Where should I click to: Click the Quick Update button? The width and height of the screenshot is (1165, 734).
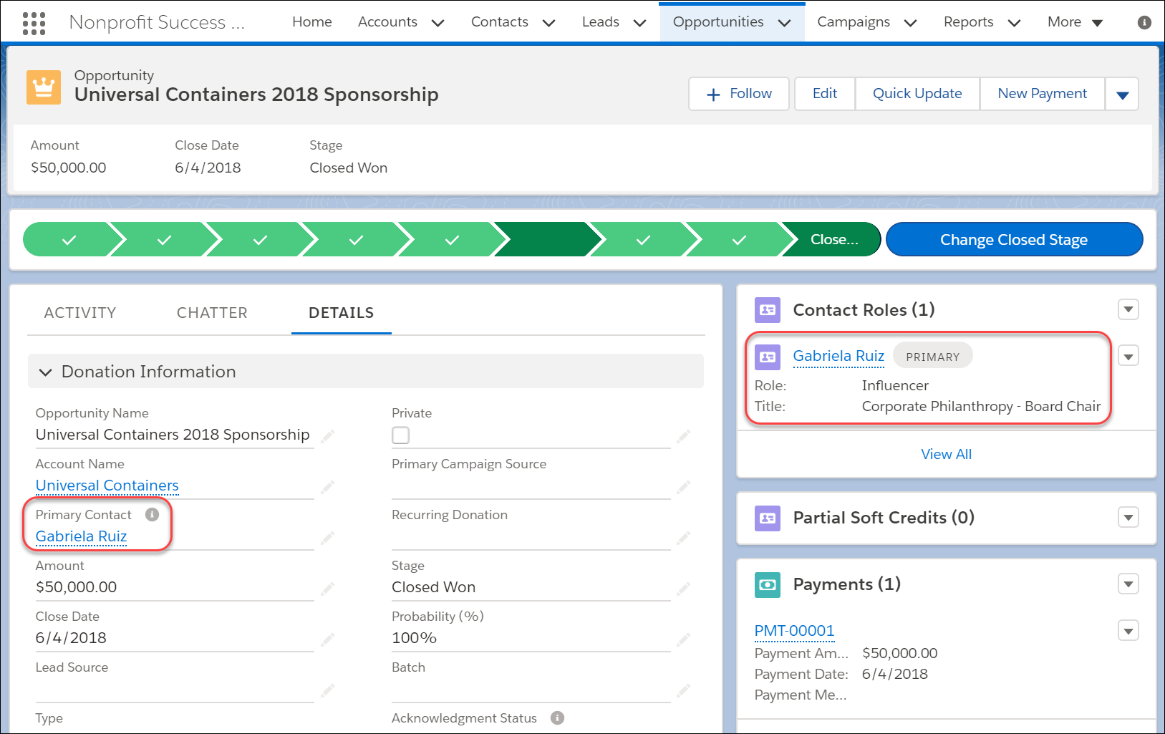click(917, 94)
